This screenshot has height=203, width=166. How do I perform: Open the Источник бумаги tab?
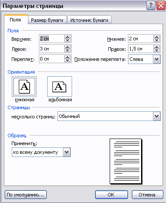click(x=89, y=20)
